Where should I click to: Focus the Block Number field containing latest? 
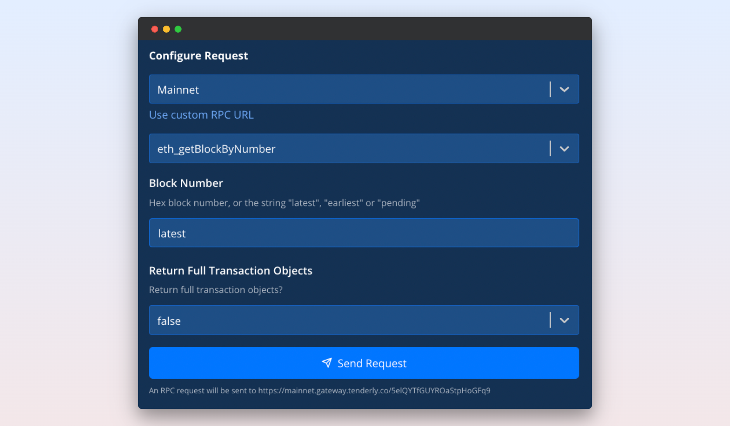(364, 233)
